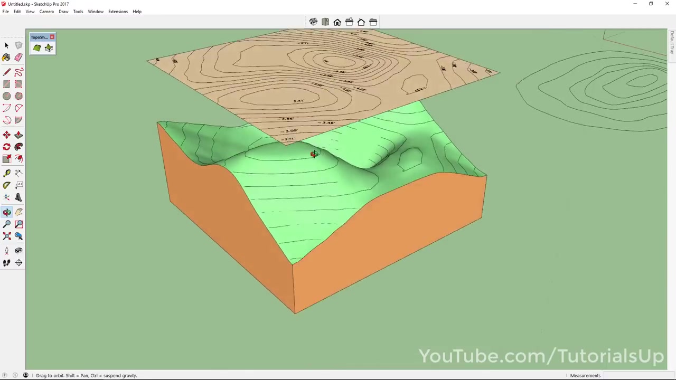
Task: Select the Zoom Extents tool
Action: point(7,236)
